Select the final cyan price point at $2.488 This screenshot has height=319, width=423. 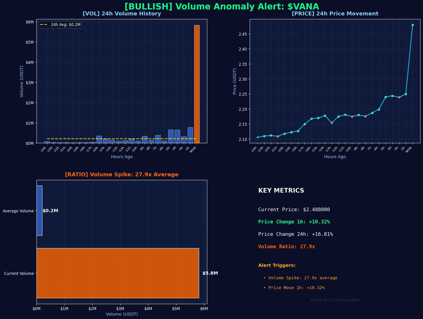(412, 25)
